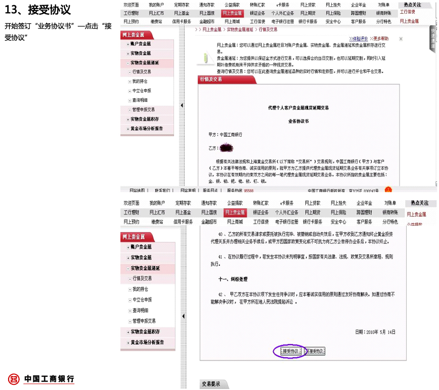
Task: Click 实物贵金属递延 breadcrumb link
Action: (x=240, y=29)
